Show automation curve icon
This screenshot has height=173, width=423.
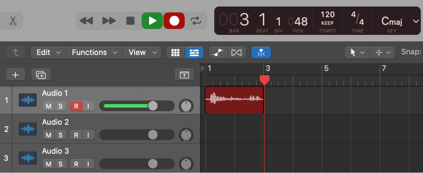(x=218, y=53)
